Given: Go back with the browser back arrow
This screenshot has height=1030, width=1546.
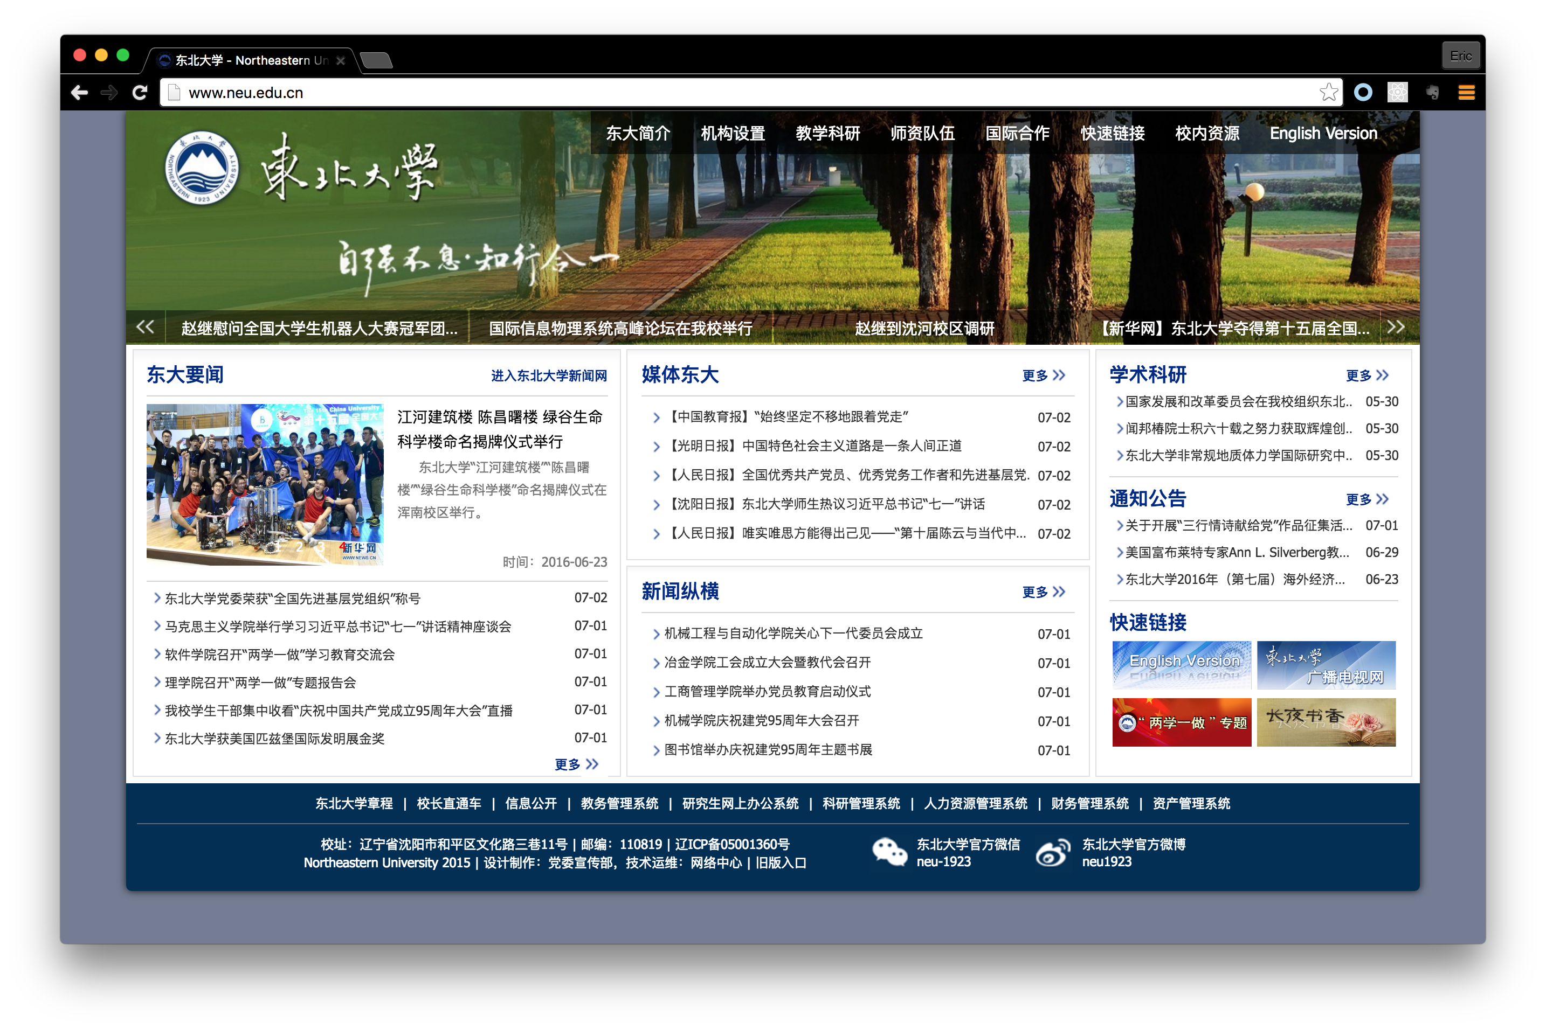Looking at the screenshot, I should coord(80,93).
